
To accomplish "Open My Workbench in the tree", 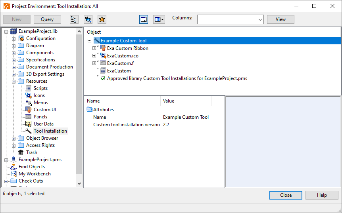I will point(35,174).
